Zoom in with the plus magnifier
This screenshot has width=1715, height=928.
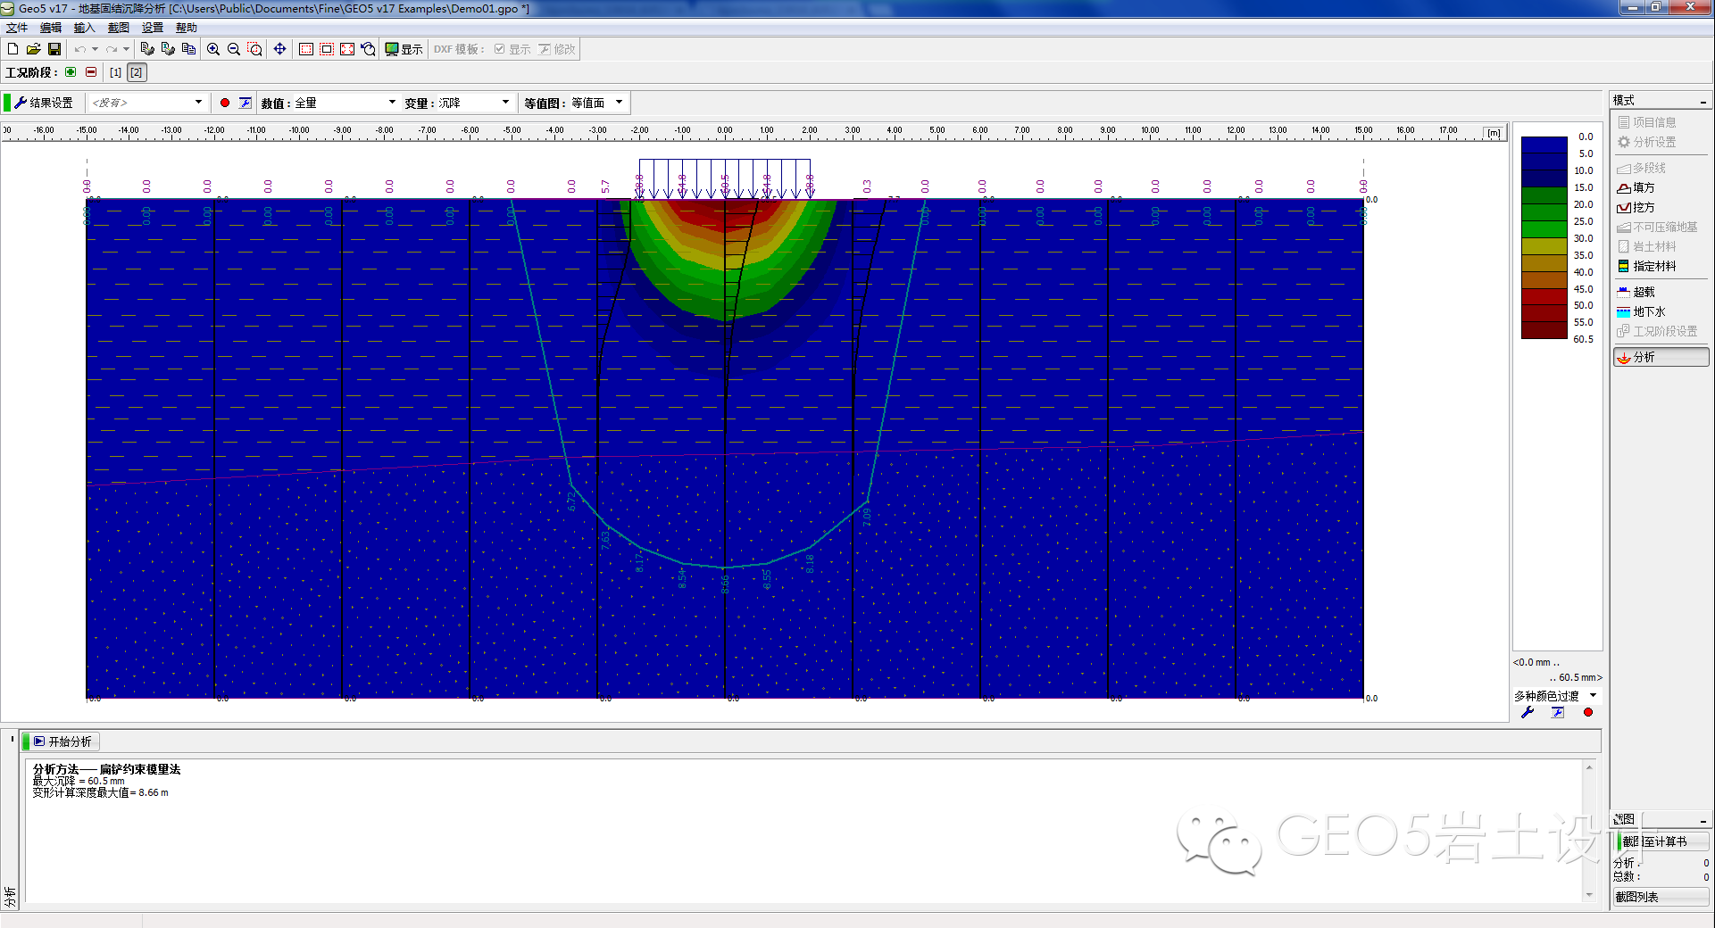point(213,49)
